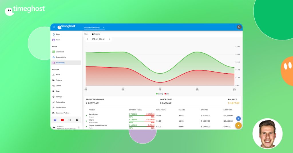
Task: Toggle the Loss legend series
Action: click(167, 94)
